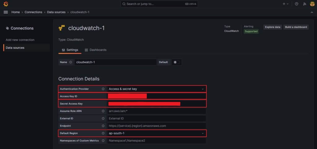Image resolution: width=317 pixels, height=149 pixels.
Task: Open Add new connection in sidebar
Action: click(20, 40)
